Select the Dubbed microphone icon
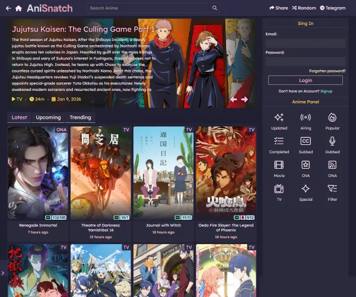356x297 pixels. [x=332, y=141]
